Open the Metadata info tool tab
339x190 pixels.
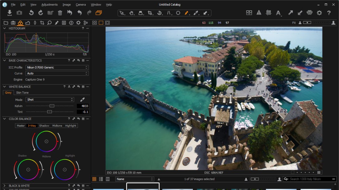click(x=71, y=23)
